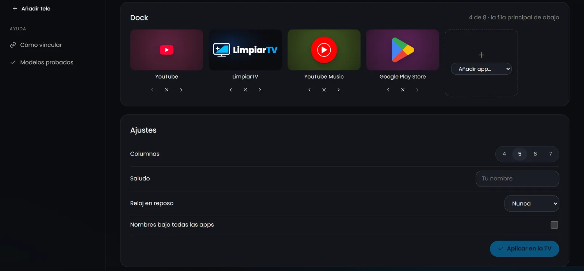Screen dimensions: 584x271
Task: Move YouTube Music left in the dock
Action: (310, 90)
